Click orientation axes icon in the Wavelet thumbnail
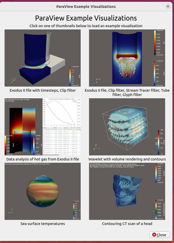 96,147
